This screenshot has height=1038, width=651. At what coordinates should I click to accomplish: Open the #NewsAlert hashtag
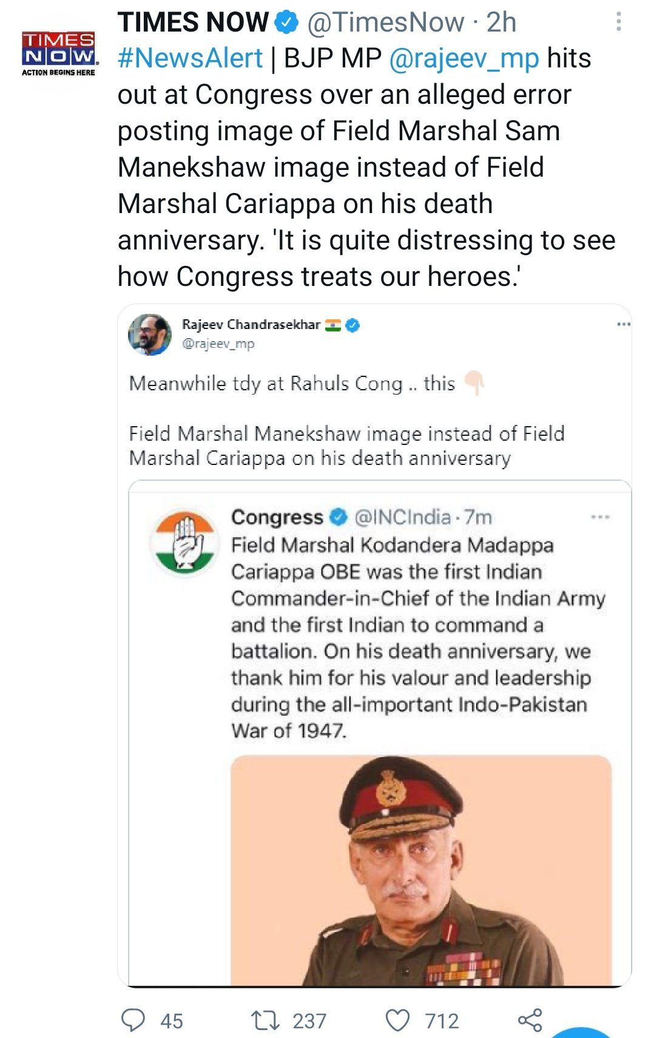190,58
